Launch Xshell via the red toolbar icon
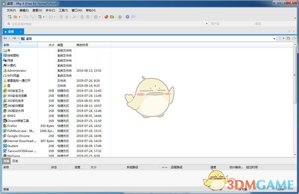The image size is (299, 194). point(107,17)
